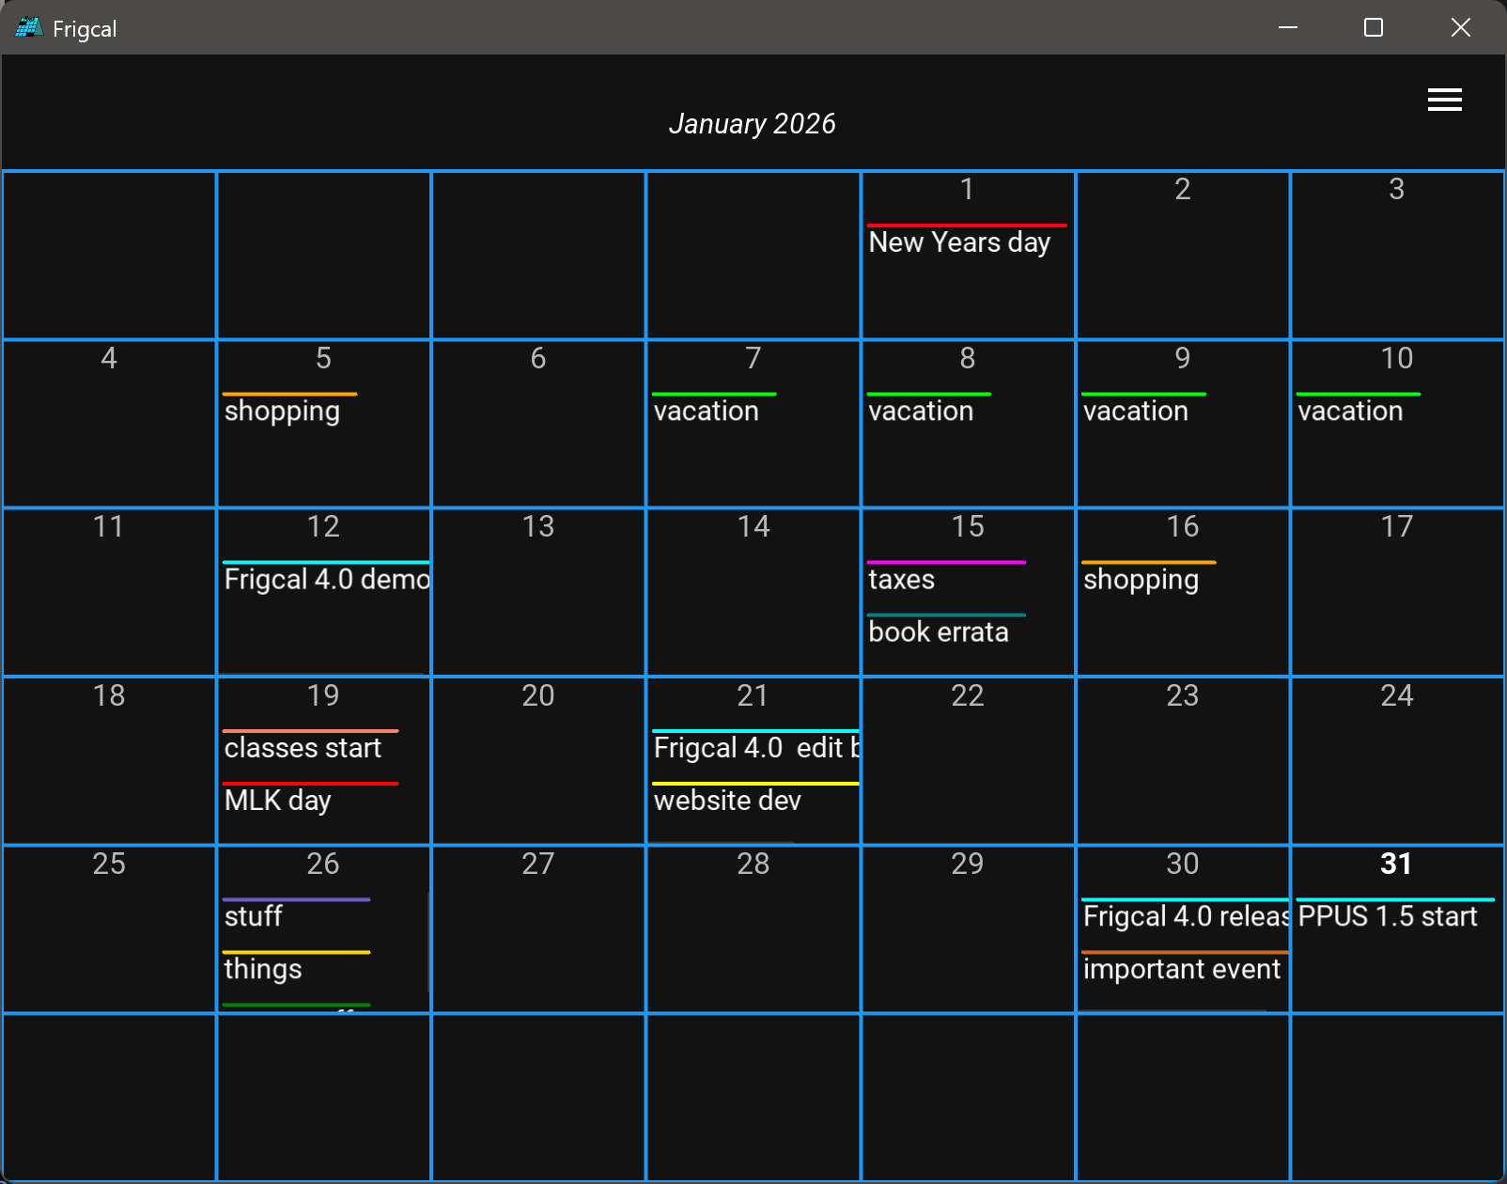Open the New Years day event

(x=959, y=242)
